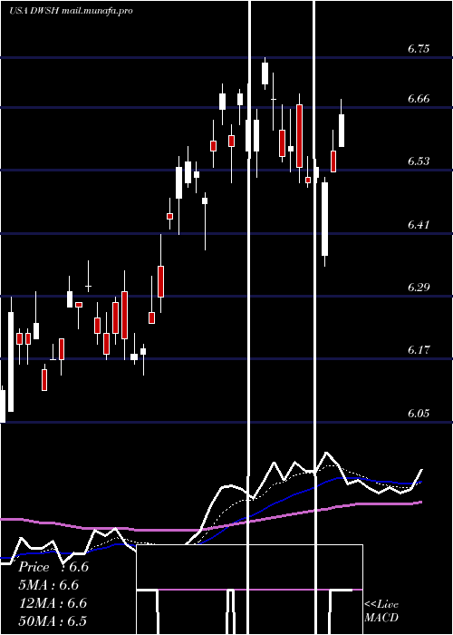Click the <<Live MACD label
This screenshot has height=635, width=453.
point(381,611)
